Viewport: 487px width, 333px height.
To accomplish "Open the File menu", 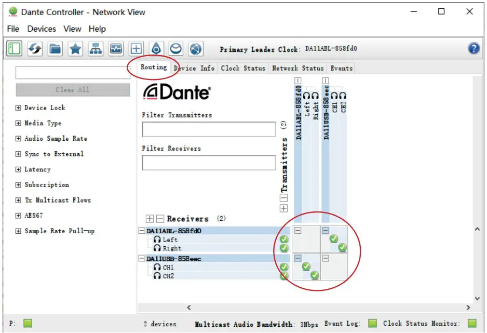I will coord(13,29).
